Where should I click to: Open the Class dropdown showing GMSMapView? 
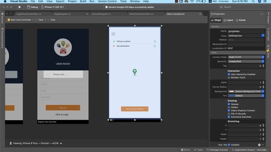[x=263, y=35]
